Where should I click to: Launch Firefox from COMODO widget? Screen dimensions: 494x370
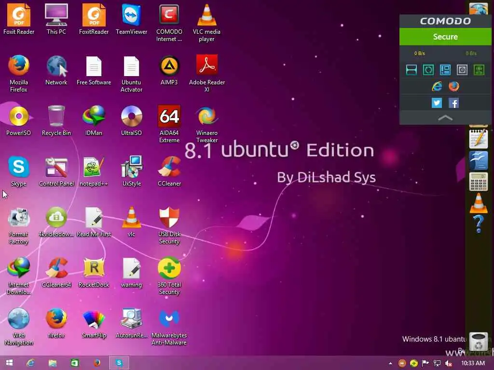[x=453, y=86]
